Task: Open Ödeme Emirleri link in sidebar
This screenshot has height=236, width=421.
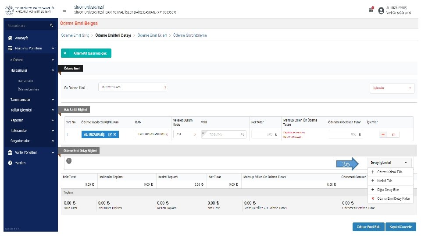Action: tap(28, 89)
